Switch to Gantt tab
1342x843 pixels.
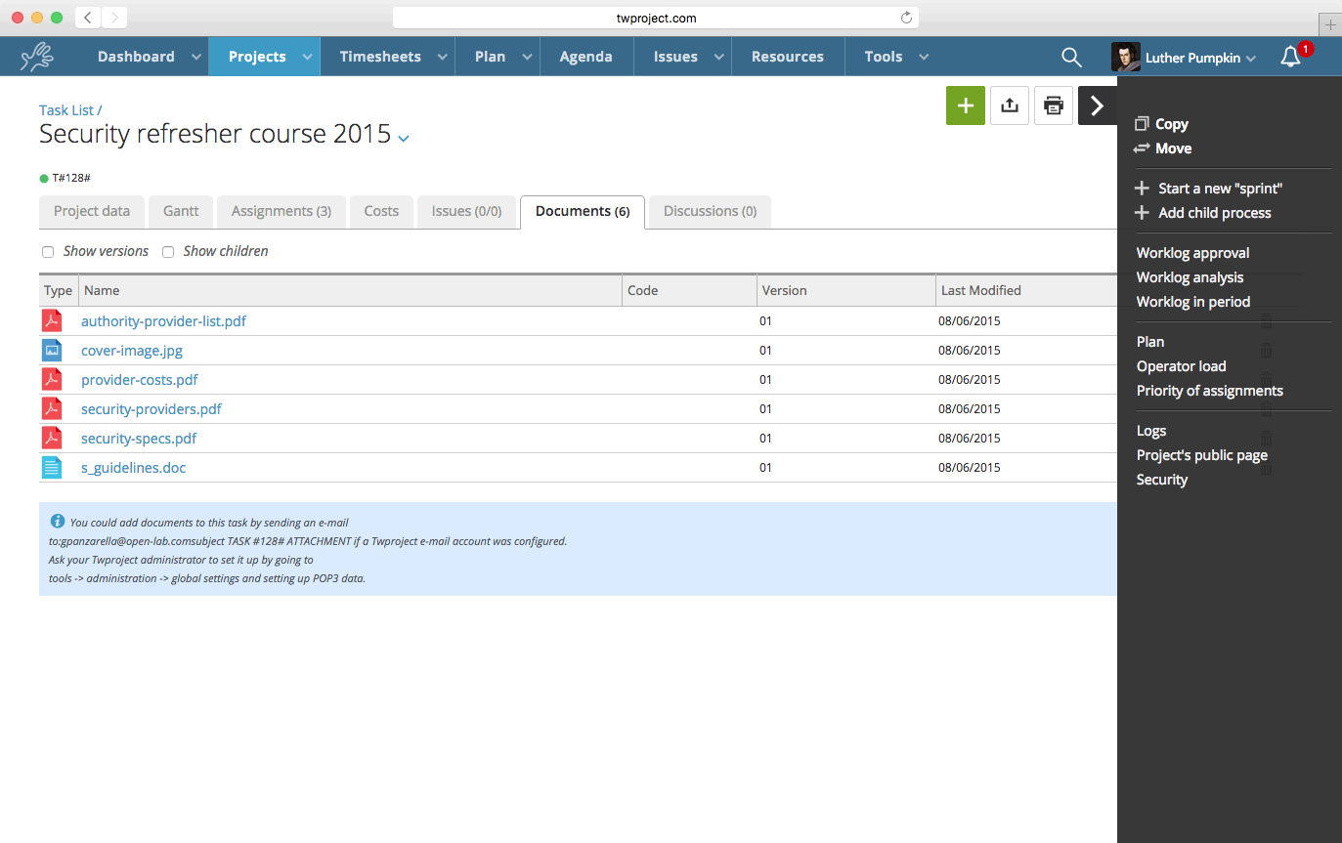tap(181, 211)
